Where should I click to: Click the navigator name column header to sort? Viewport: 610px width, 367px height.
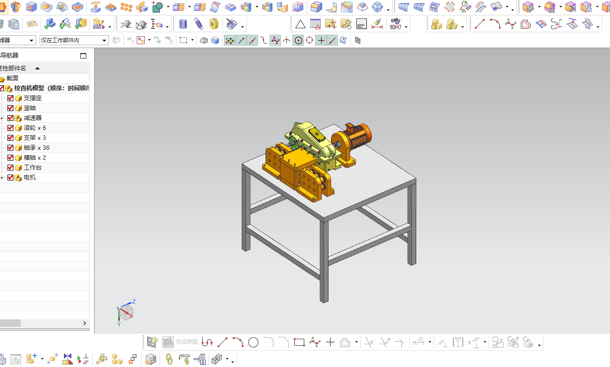click(45, 68)
